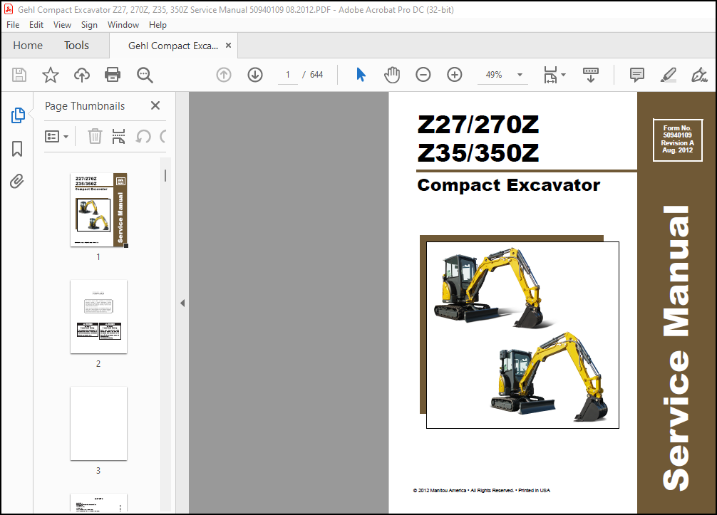Image resolution: width=717 pixels, height=515 pixels.
Task: Open Page Thumbnails sidebar icon
Action: click(17, 115)
